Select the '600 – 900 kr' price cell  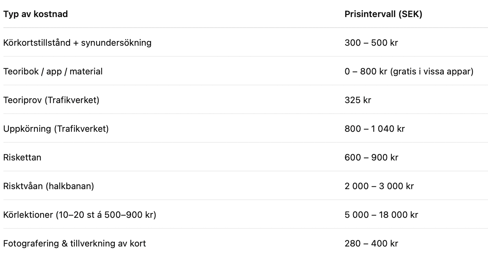coord(371,157)
